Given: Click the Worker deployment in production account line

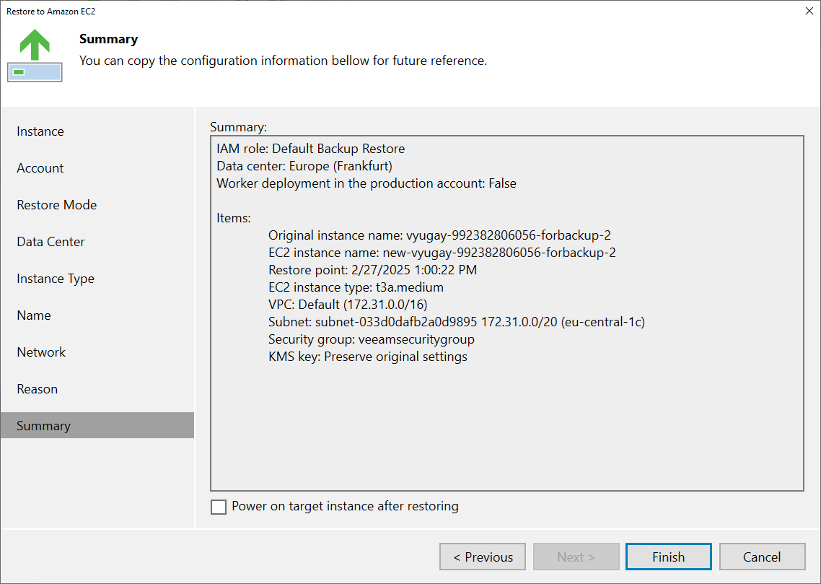Looking at the screenshot, I should pyautogui.click(x=366, y=183).
